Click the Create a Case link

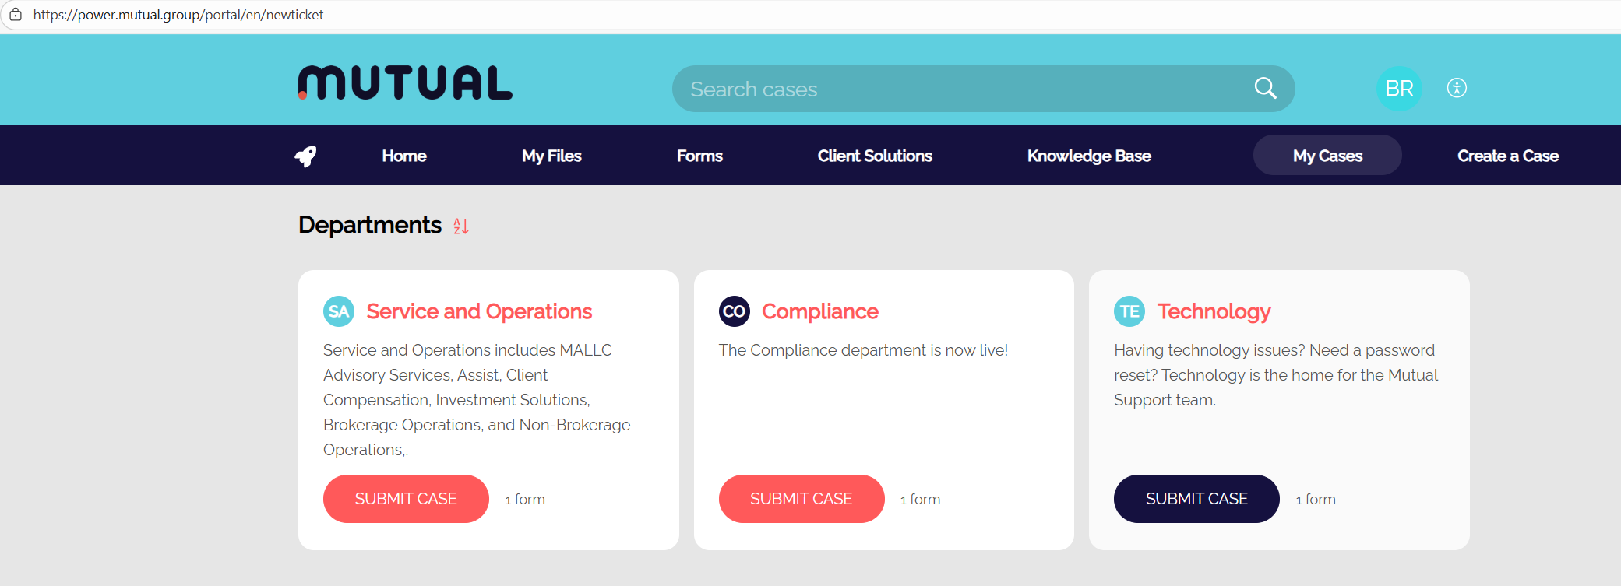click(x=1507, y=156)
